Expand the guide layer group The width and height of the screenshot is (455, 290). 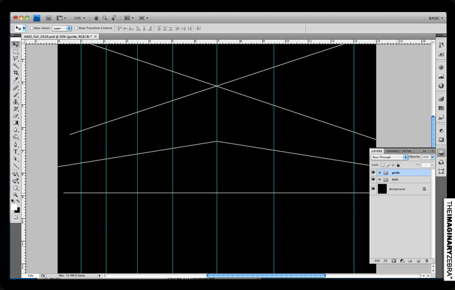379,172
